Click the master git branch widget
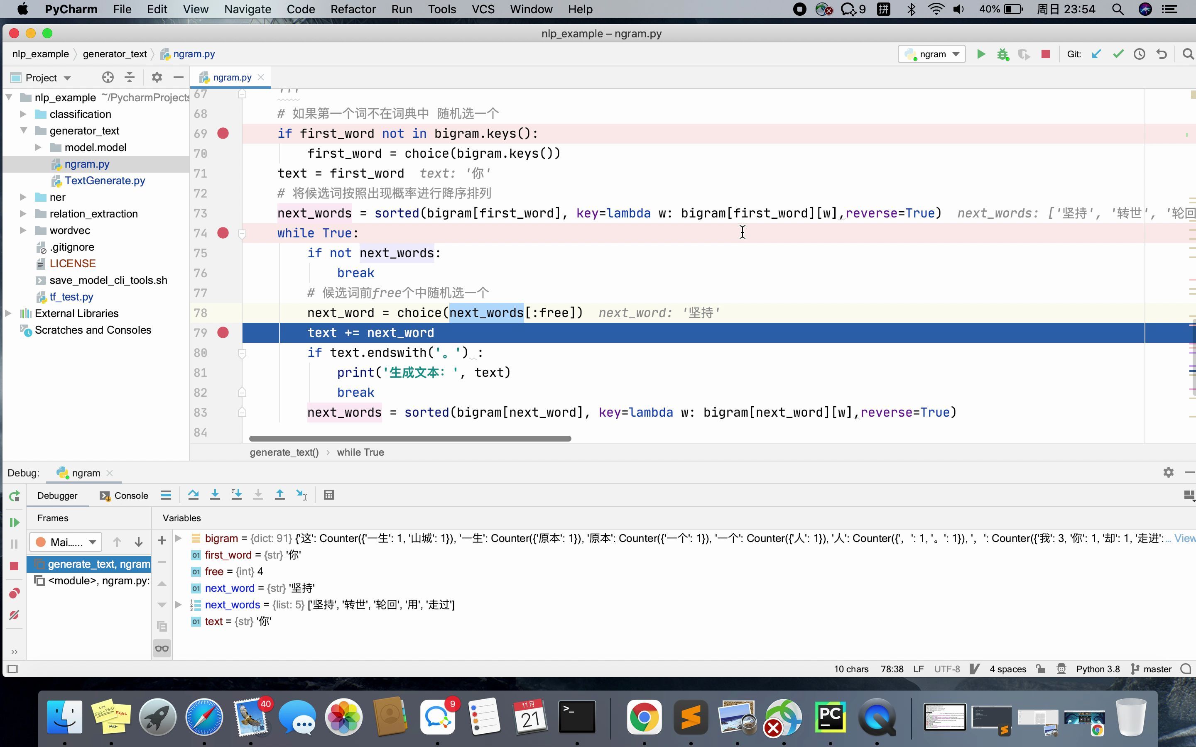 tap(1152, 669)
